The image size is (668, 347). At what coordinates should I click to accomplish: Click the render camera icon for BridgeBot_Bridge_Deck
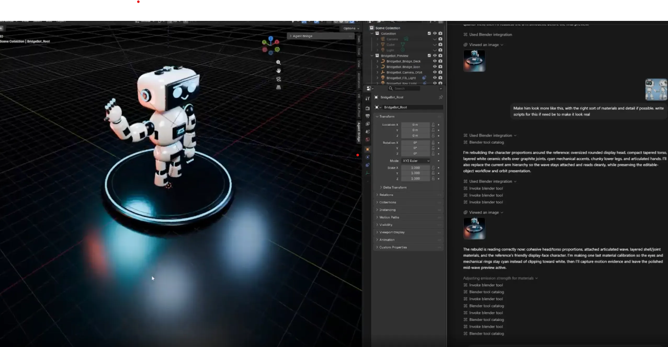click(x=440, y=61)
